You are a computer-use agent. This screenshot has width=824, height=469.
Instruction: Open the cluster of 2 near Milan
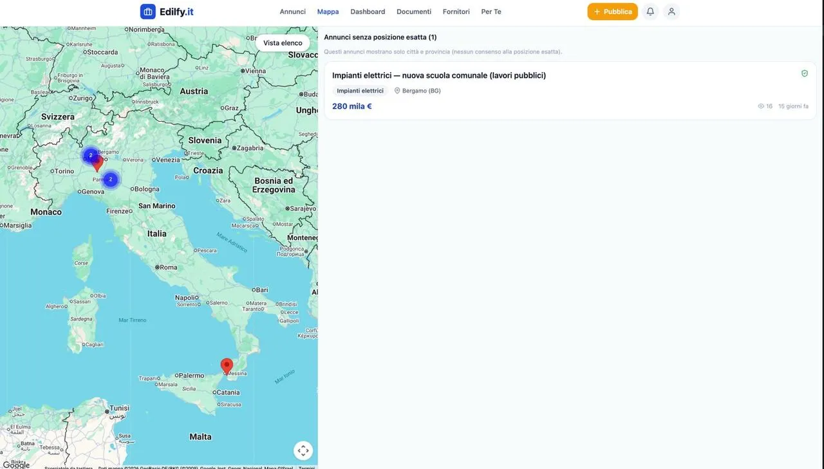[x=90, y=155]
